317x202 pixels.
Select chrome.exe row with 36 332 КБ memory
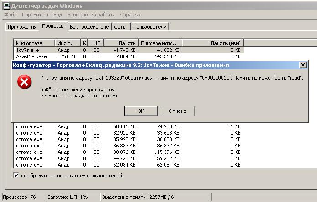(128, 146)
